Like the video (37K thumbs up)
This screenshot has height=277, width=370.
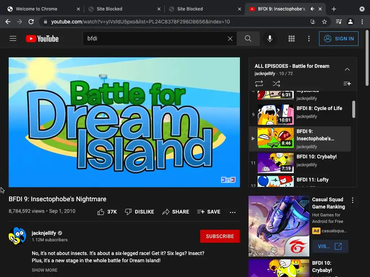pos(107,212)
